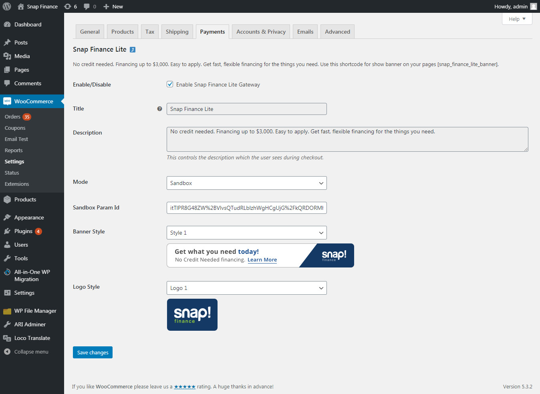Click the ARI Adminer wrench icon

click(7, 324)
